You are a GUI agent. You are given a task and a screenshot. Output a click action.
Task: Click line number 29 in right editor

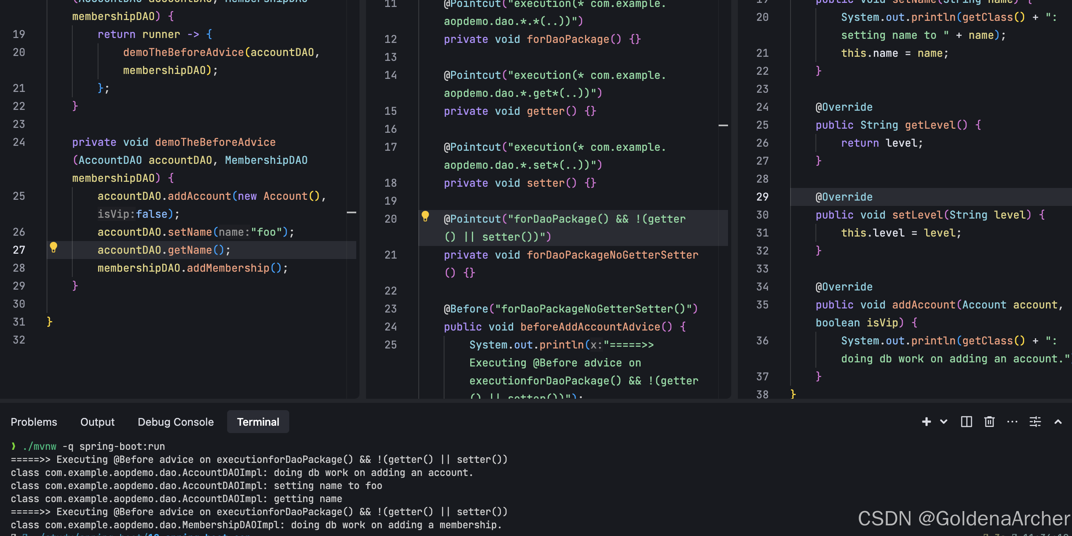pyautogui.click(x=762, y=197)
